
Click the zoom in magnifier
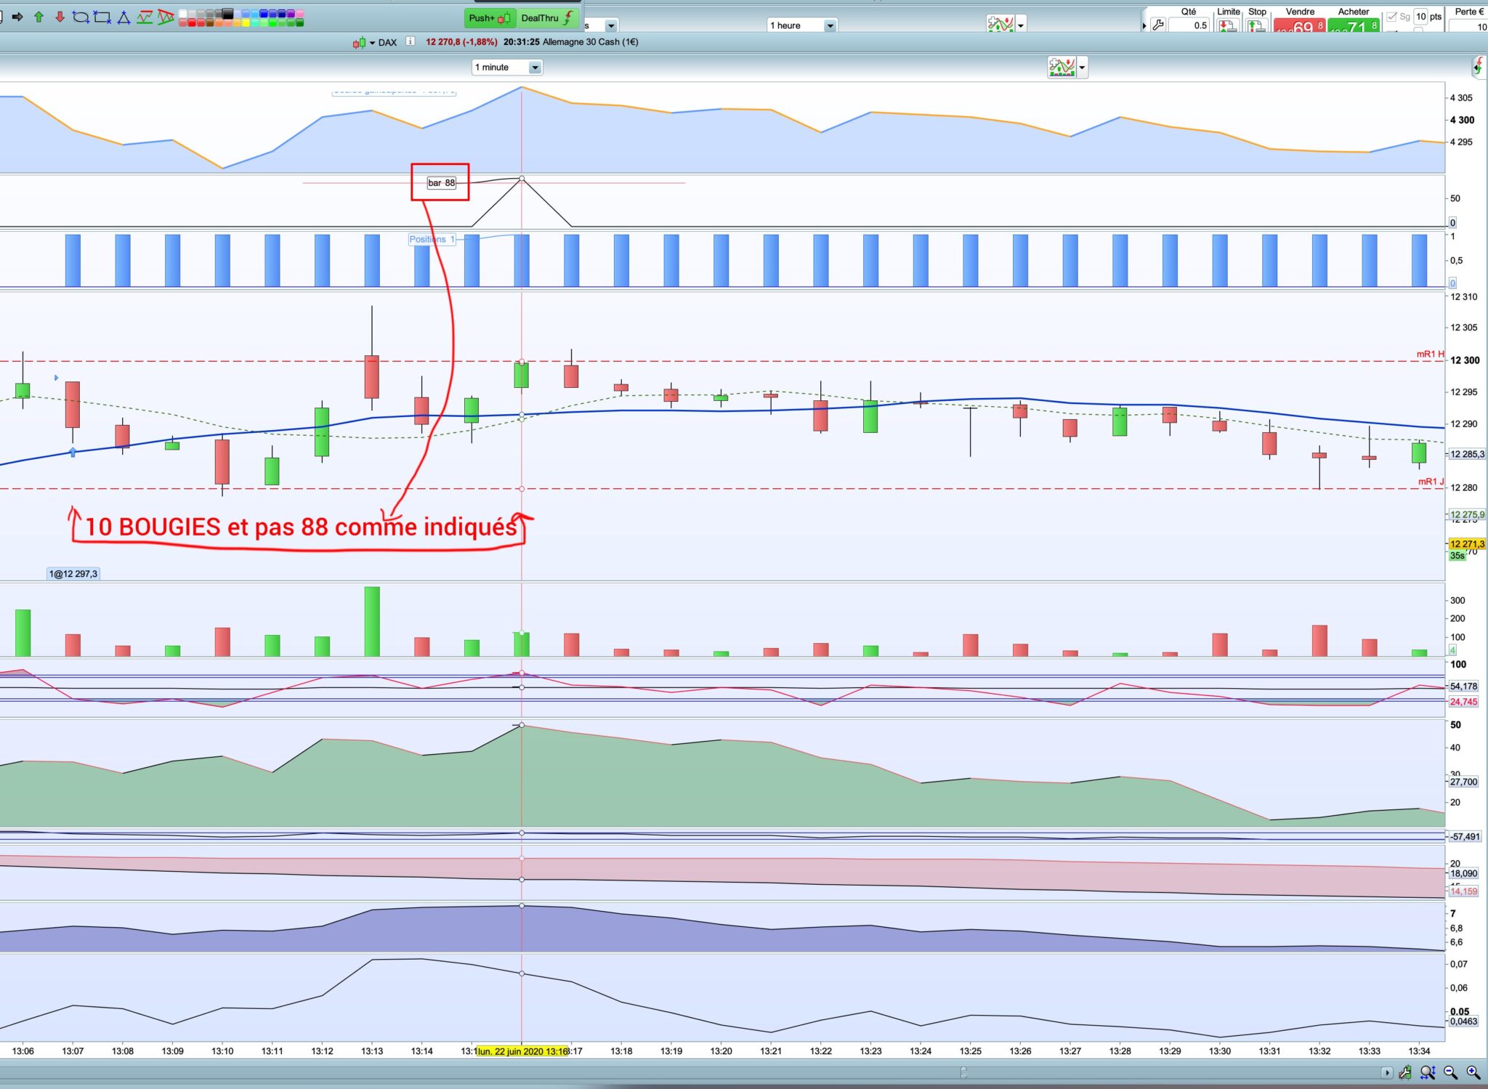(1473, 1072)
